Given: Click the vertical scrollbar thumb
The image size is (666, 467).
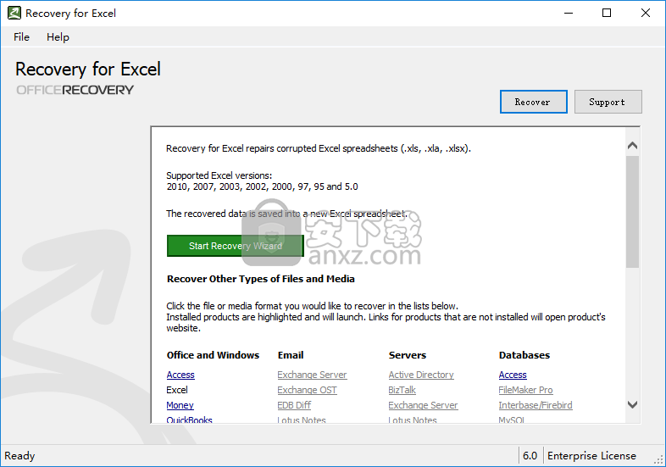Looking at the screenshot, I should 632,212.
